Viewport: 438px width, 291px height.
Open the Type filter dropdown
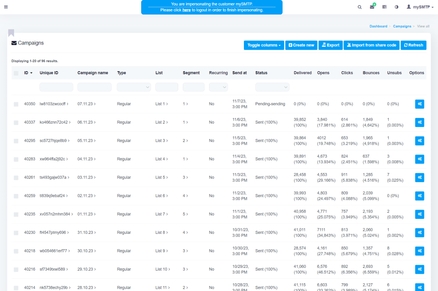tap(134, 87)
